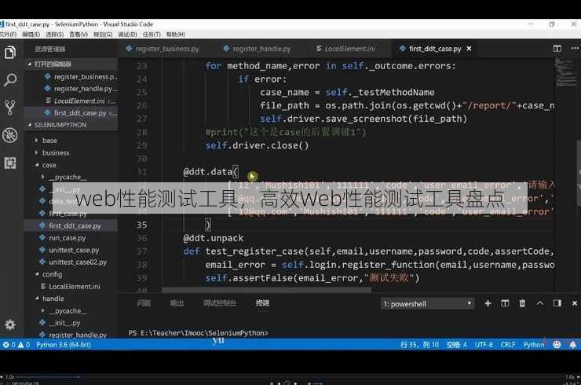The width and height of the screenshot is (581, 385).
Task: Click line and column indicator 行 35, 列 10
Action: pos(419,345)
